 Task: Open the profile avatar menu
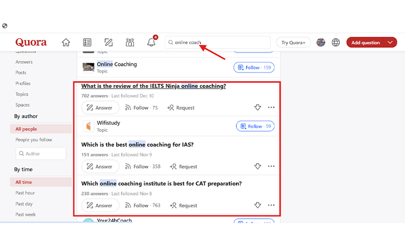click(x=321, y=42)
